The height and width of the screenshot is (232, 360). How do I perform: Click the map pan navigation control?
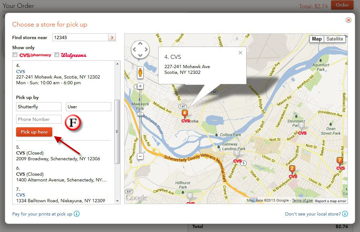coord(140,49)
